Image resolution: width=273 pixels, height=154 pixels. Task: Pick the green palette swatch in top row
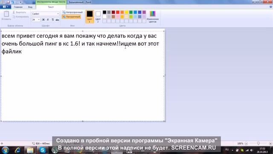coord(131,12)
